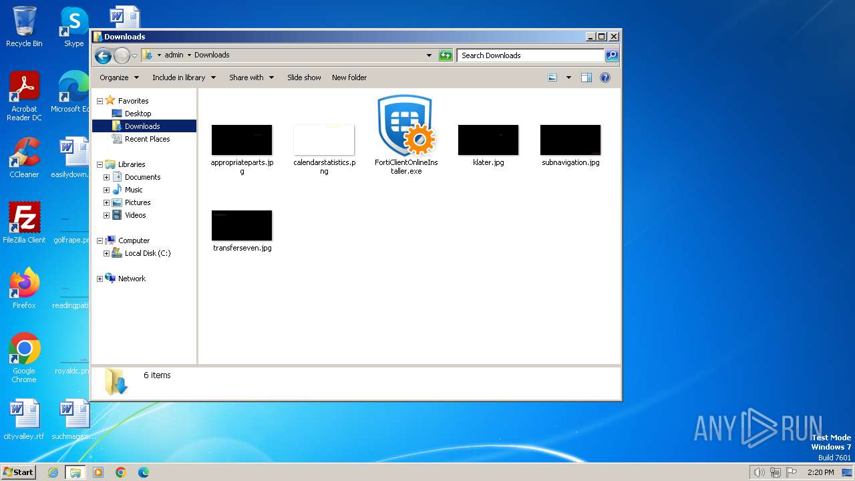This screenshot has width=855, height=481.
Task: Expand the Local Disk (C:) node
Action: [x=106, y=253]
